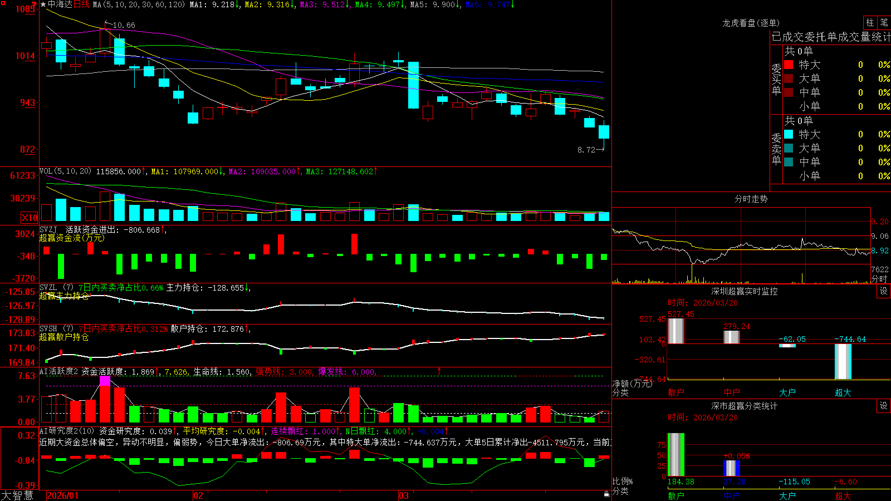Click dark red 大单 buy order swatch
Viewport: 891px width, 501px height.
789,78
